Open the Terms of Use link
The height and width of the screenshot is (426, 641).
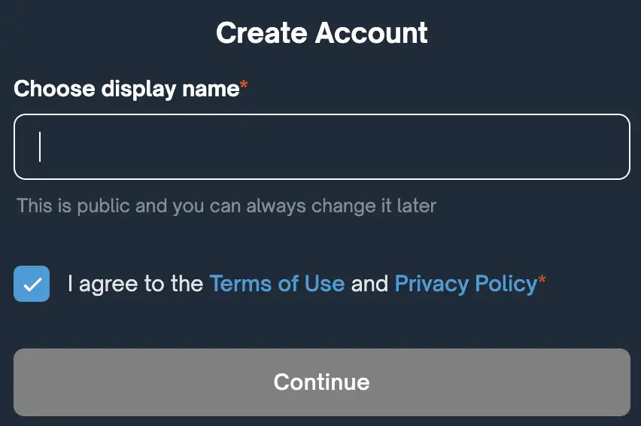coord(277,284)
